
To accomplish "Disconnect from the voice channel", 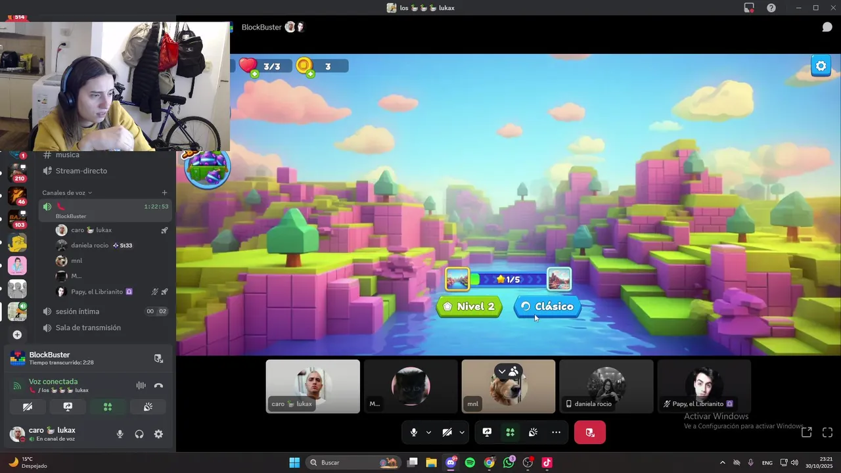I will tap(158, 386).
